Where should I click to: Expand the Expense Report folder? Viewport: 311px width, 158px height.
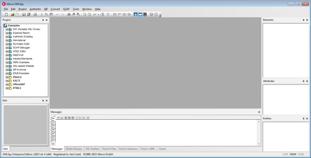click(x=7, y=33)
